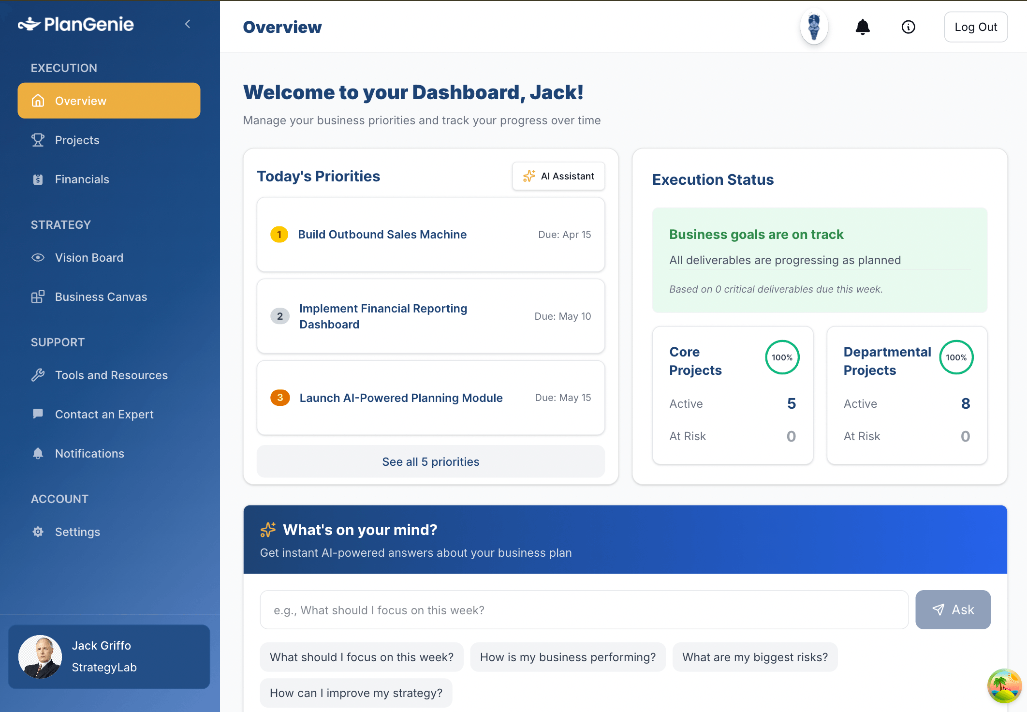Click the PlanGenie logo icon
Screen dimensions: 1027x712
[x=30, y=24]
